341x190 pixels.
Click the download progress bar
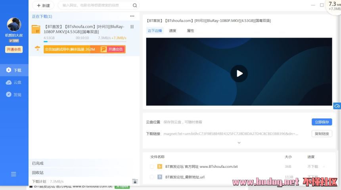click(x=85, y=42)
